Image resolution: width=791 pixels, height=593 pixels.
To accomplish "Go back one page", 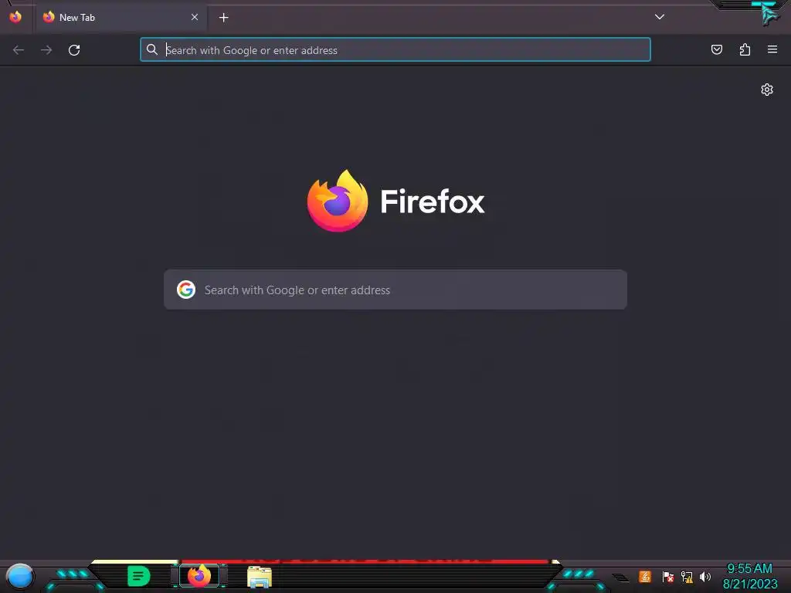I will coord(19,50).
